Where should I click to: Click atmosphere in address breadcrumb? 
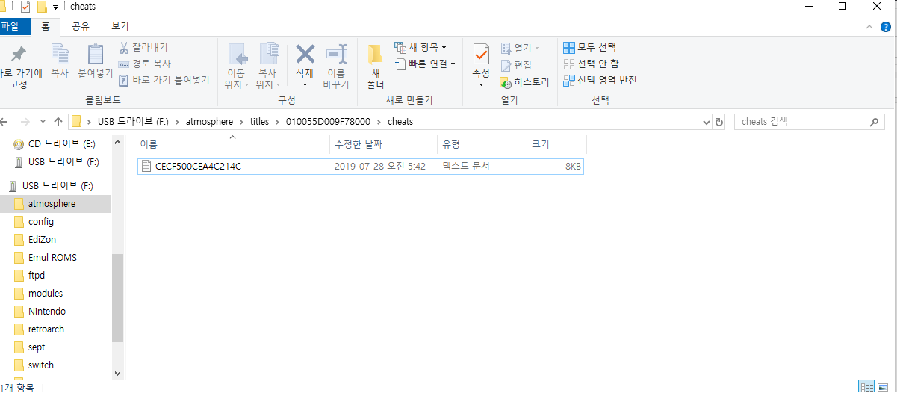pyautogui.click(x=209, y=122)
